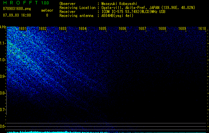Select the ICOM IC-575 53.7492 MHz receiver text

click(x=133, y=12)
